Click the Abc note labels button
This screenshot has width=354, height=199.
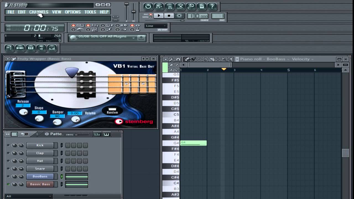point(174,70)
